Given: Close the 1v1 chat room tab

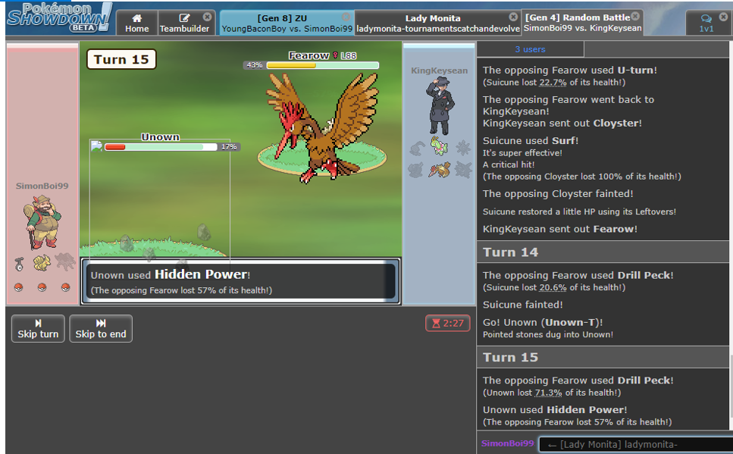Looking at the screenshot, I should coord(723,17).
